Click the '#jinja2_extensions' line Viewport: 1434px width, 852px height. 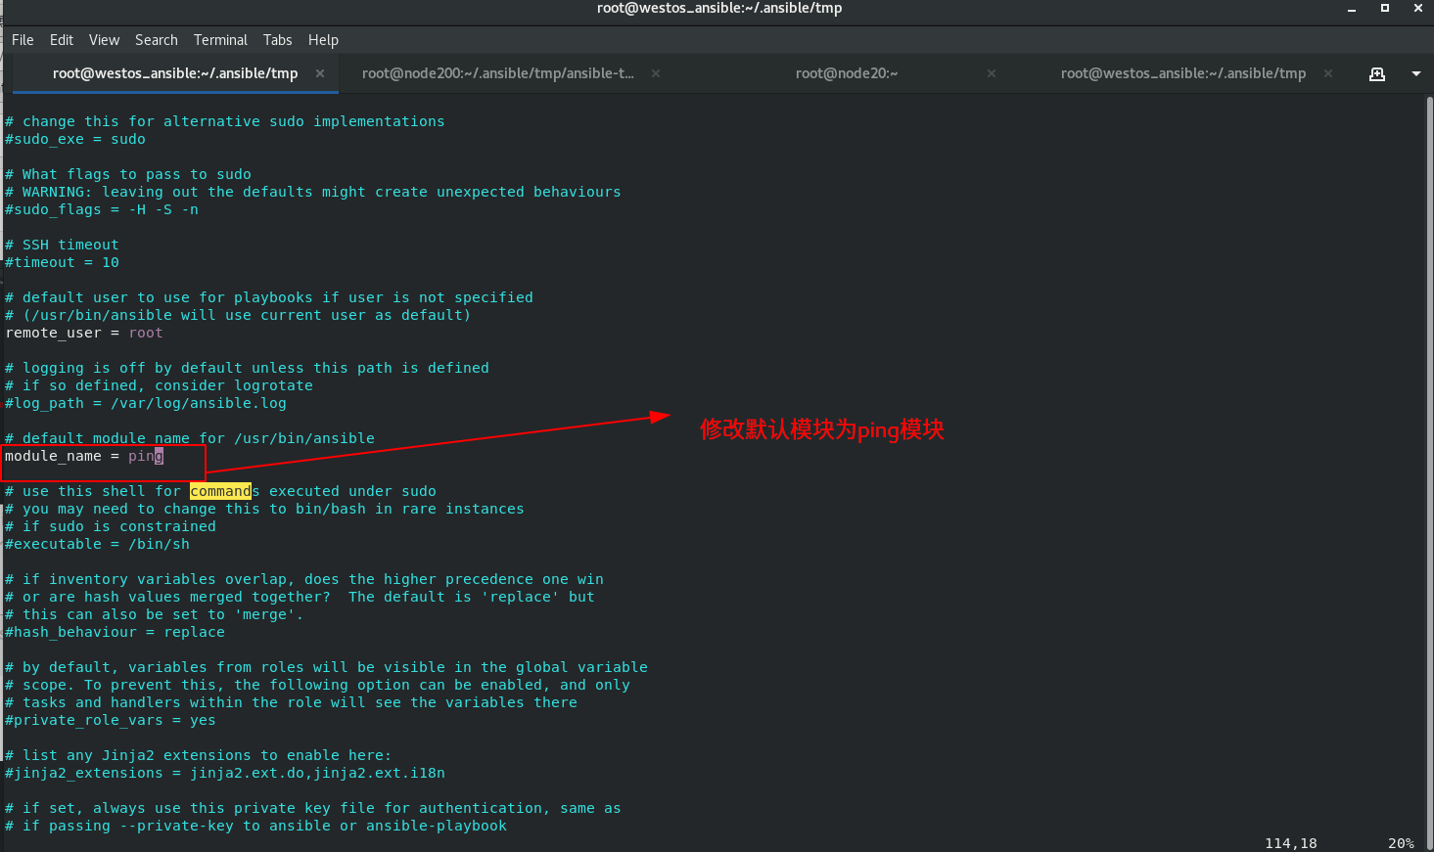click(x=225, y=773)
